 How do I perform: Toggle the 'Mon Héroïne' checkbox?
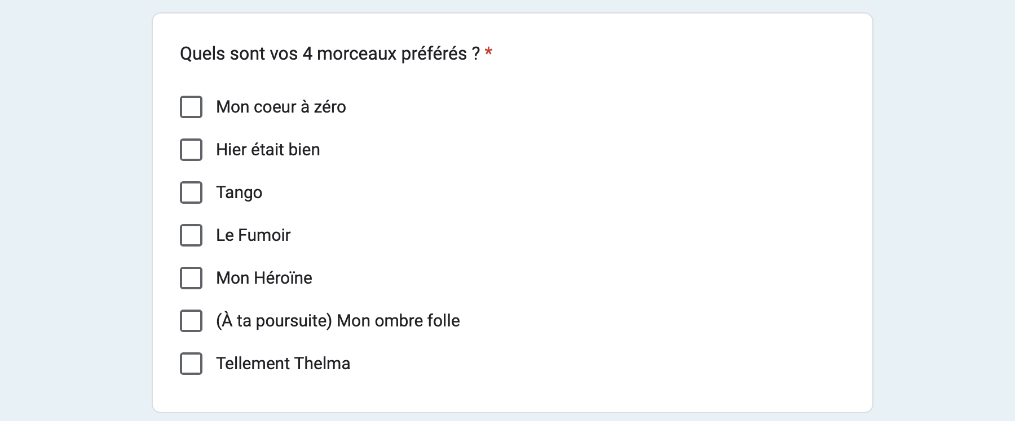click(191, 278)
